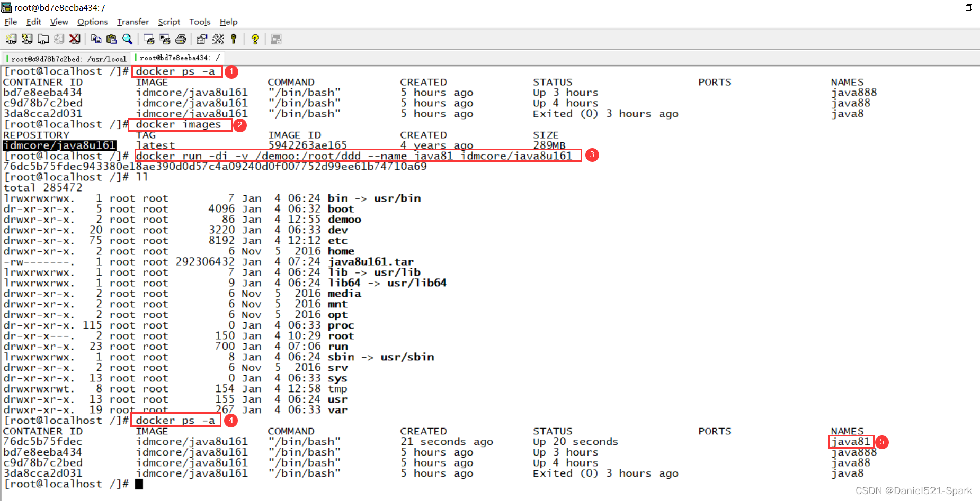This screenshot has height=501, width=980.
Task: Click the Disconnect red X icon
Action: [75, 39]
